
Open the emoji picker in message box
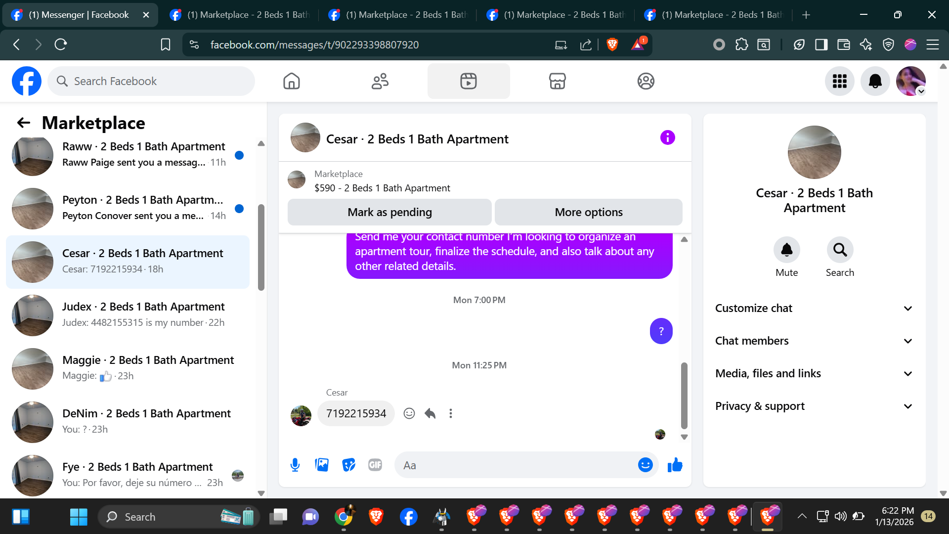[x=645, y=465]
